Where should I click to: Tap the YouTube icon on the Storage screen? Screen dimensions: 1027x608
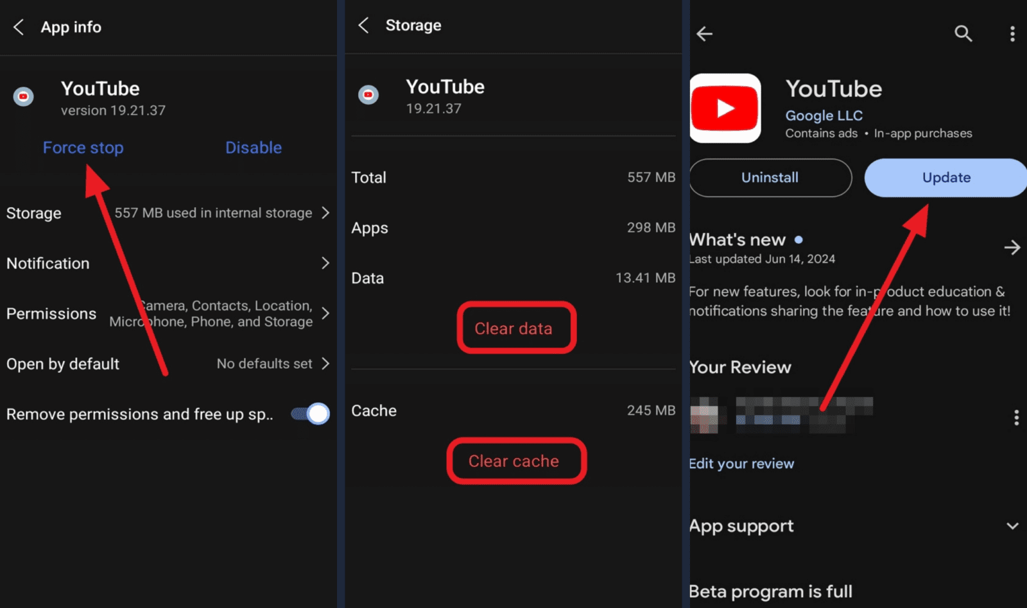click(368, 95)
